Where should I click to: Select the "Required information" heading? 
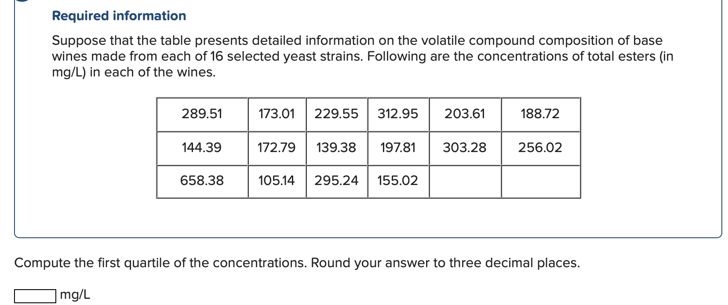[118, 16]
